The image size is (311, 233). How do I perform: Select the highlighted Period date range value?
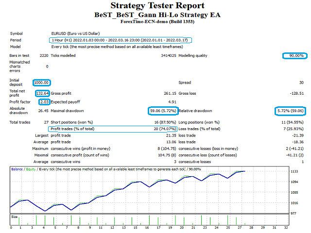tap(120, 40)
